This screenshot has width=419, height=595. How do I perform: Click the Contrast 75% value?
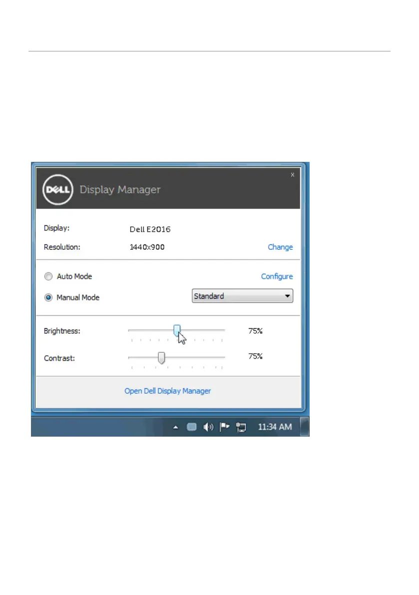255,356
